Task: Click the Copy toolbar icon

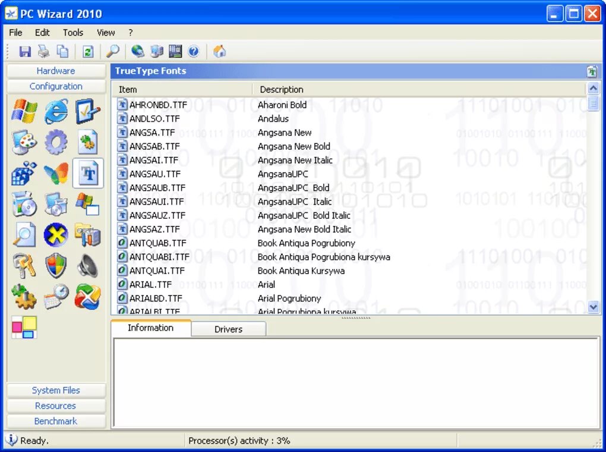Action: click(62, 52)
